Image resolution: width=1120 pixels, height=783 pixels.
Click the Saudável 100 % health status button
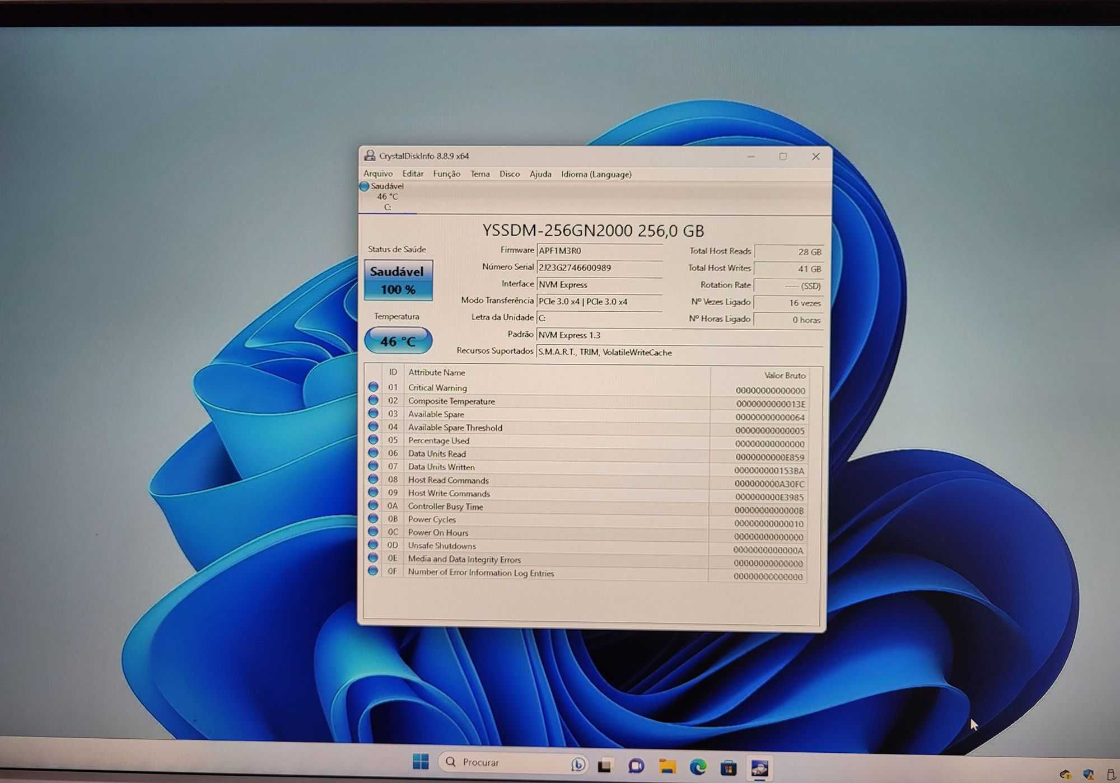398,280
